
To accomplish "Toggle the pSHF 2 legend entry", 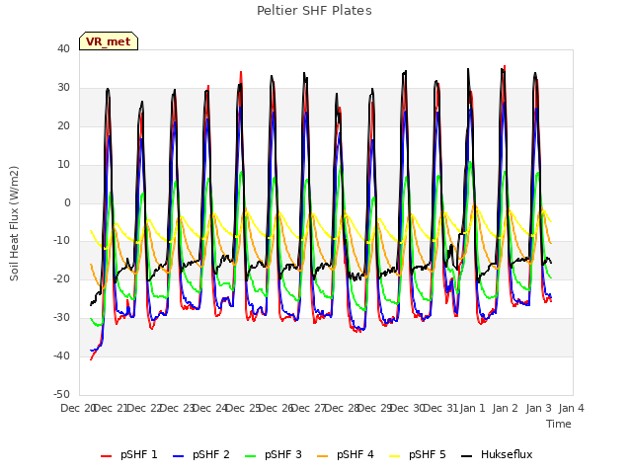I will click(201, 454).
